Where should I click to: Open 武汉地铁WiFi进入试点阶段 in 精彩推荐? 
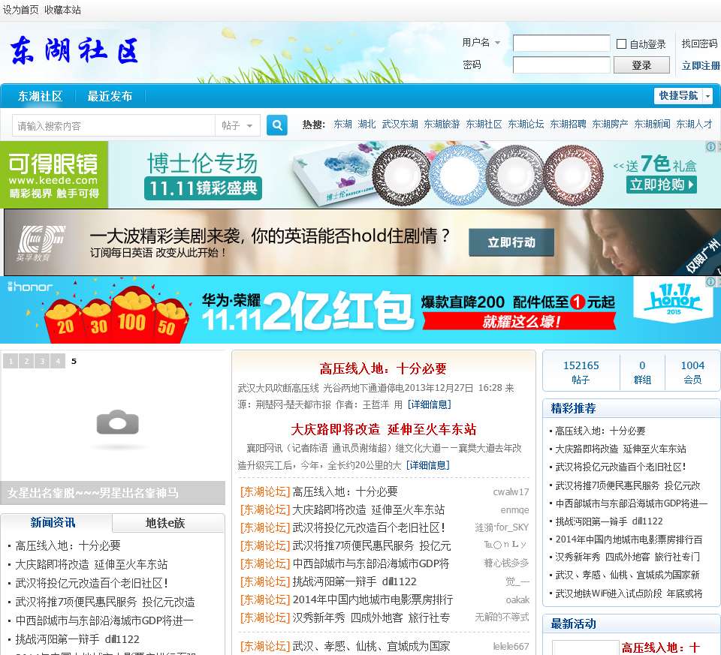click(x=629, y=593)
